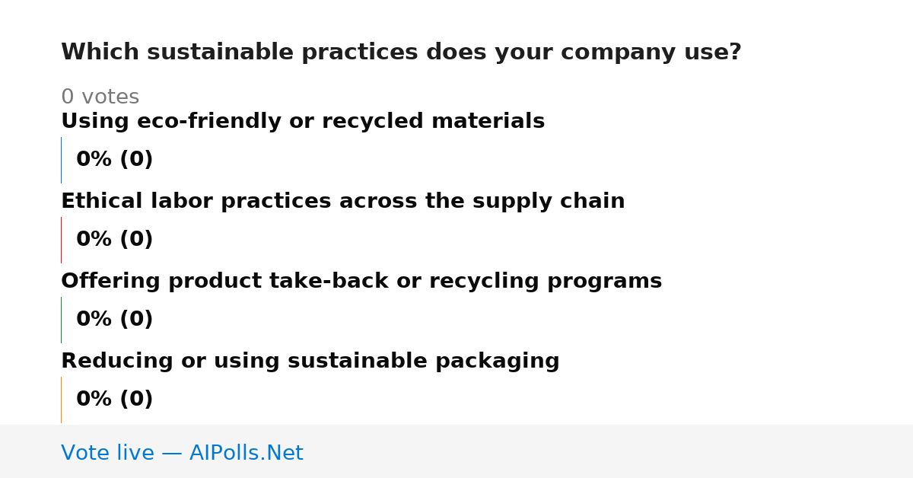
Task: Select the poll question title text
Action: [401, 53]
